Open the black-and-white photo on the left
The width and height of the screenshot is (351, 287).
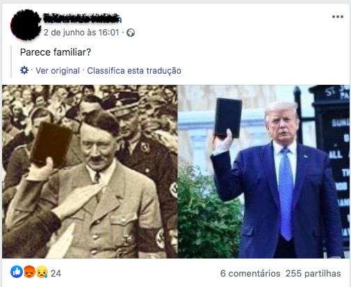tap(90, 172)
